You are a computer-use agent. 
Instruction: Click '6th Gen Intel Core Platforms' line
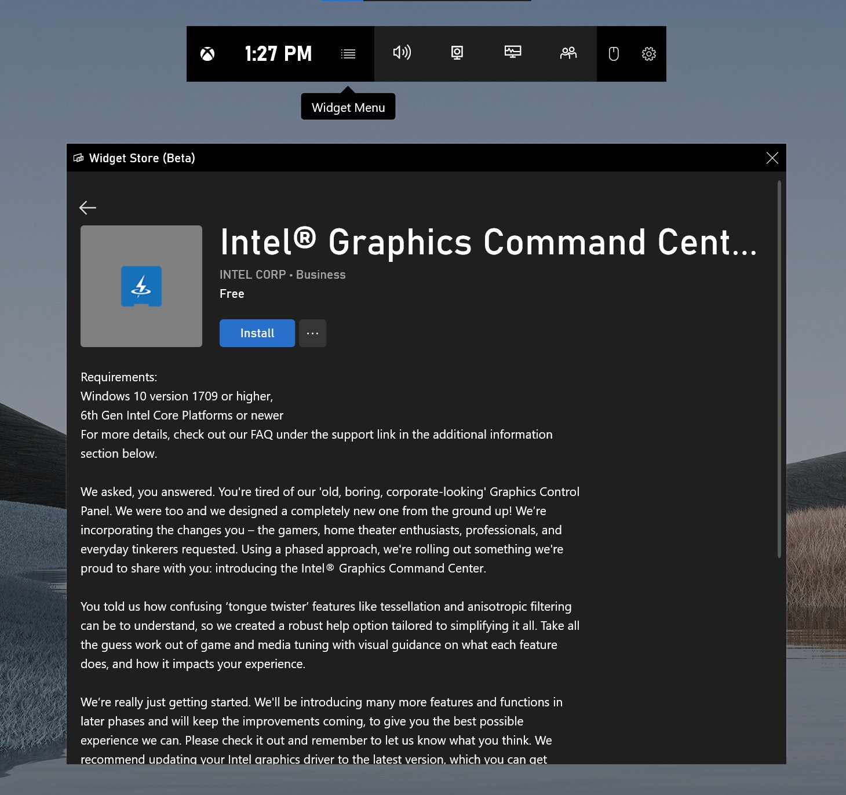point(182,415)
